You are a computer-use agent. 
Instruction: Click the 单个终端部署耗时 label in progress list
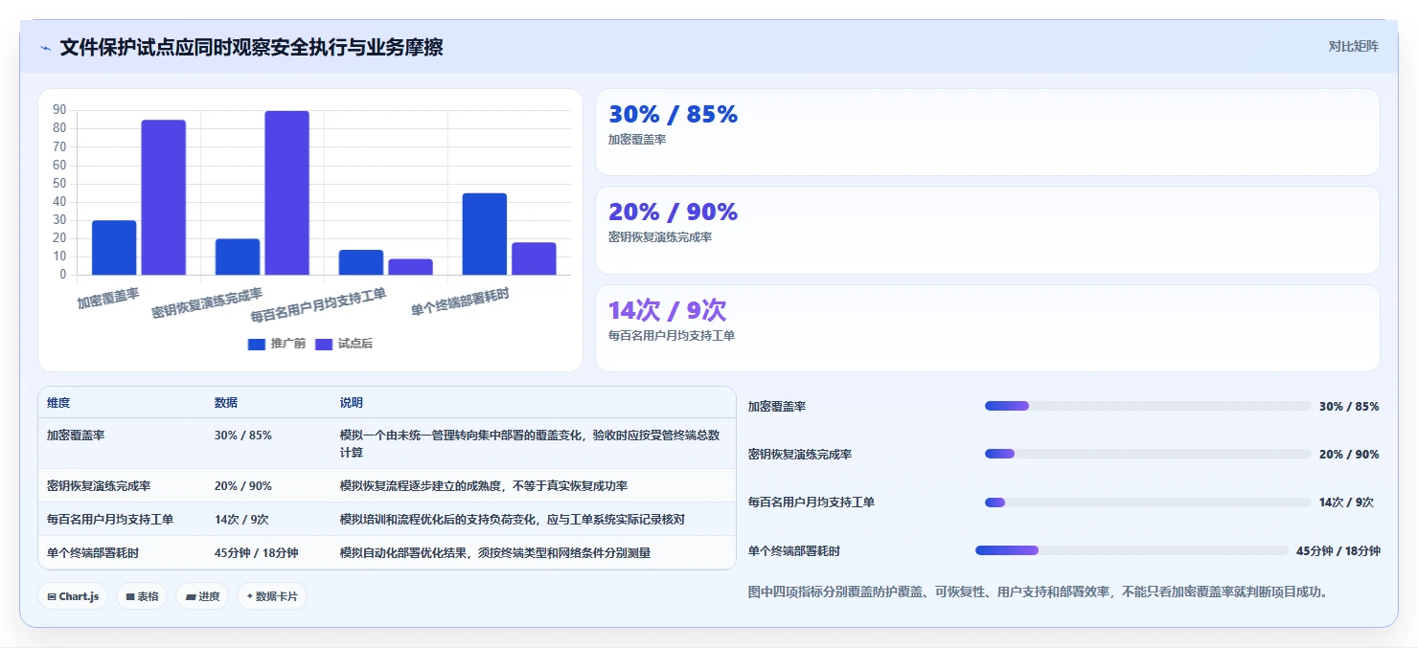794,551
